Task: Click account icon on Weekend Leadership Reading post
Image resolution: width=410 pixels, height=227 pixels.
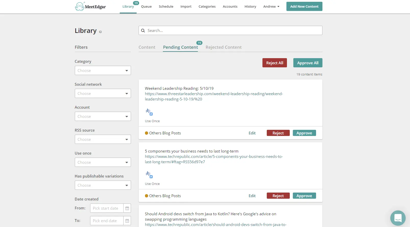Action: point(149,112)
